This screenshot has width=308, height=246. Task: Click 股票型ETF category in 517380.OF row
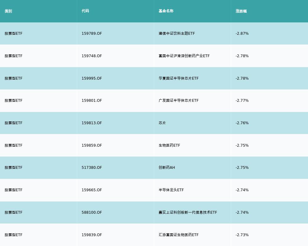tap(14, 168)
